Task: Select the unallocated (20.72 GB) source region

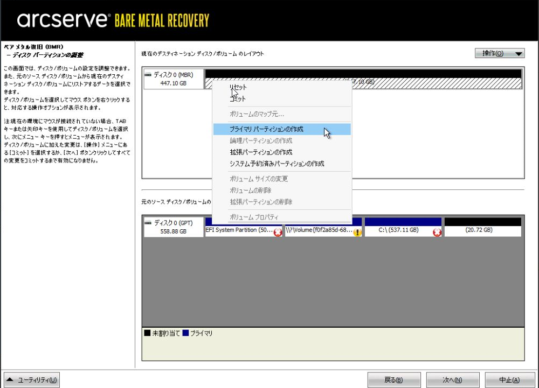Action: point(483,227)
